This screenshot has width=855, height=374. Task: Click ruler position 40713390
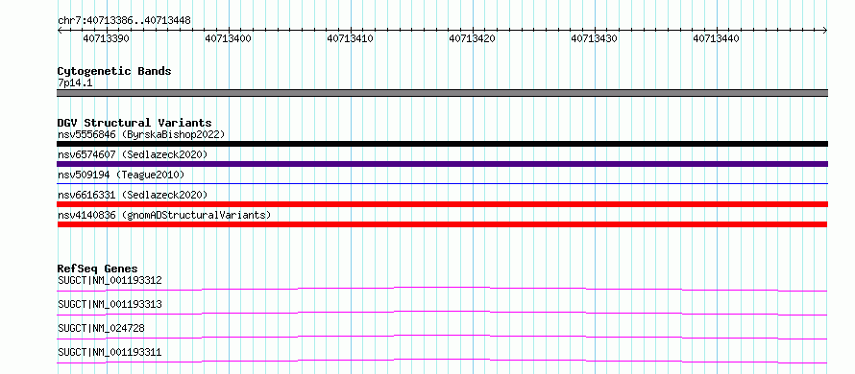click(106, 38)
